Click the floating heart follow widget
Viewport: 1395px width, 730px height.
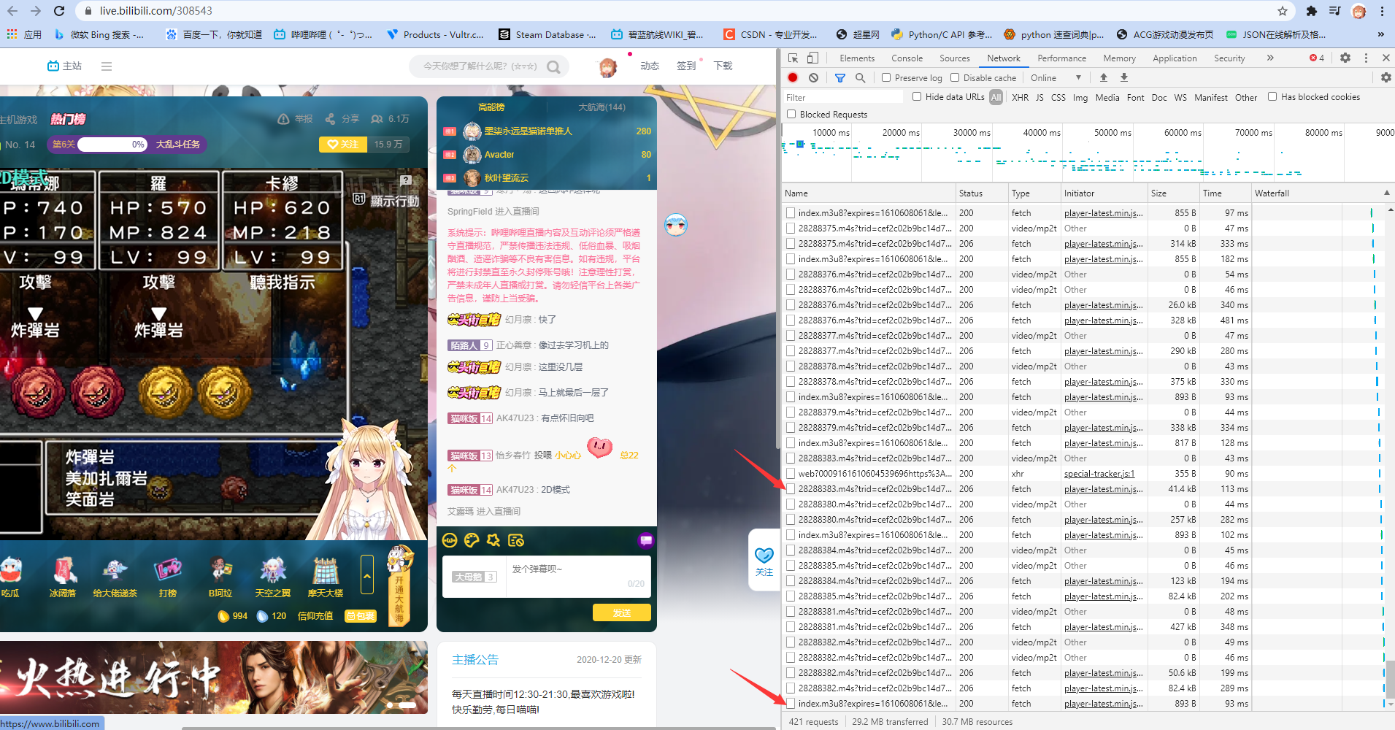pos(764,561)
